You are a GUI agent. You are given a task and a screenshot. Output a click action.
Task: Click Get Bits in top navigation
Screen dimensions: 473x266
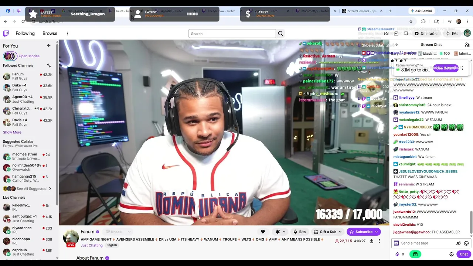pyautogui.click(x=452, y=34)
